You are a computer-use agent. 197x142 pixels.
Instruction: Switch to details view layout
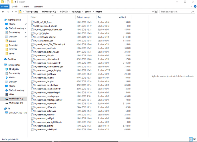click(191, 139)
